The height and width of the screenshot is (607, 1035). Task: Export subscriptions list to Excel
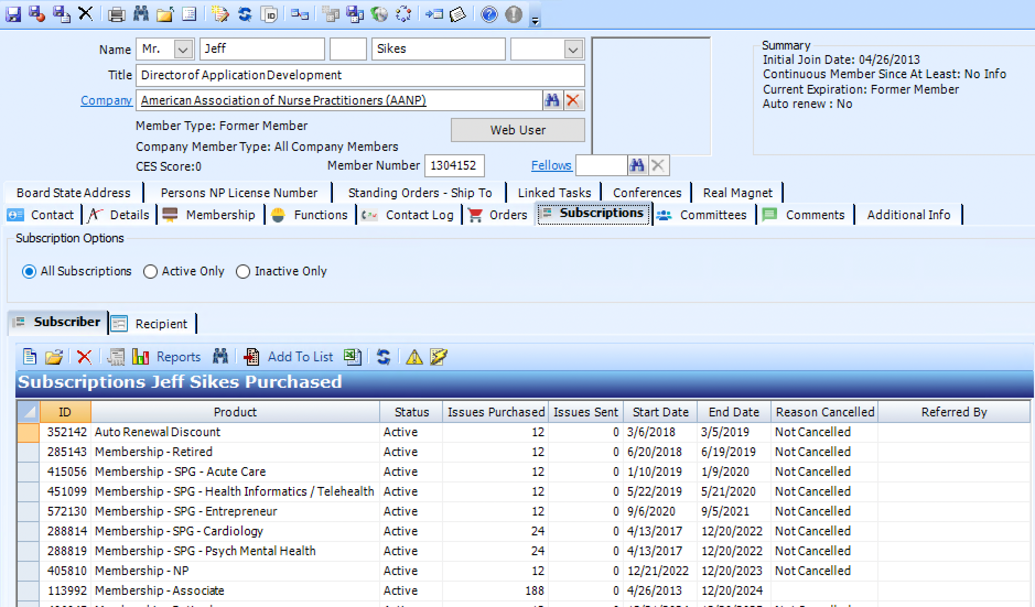pos(352,357)
